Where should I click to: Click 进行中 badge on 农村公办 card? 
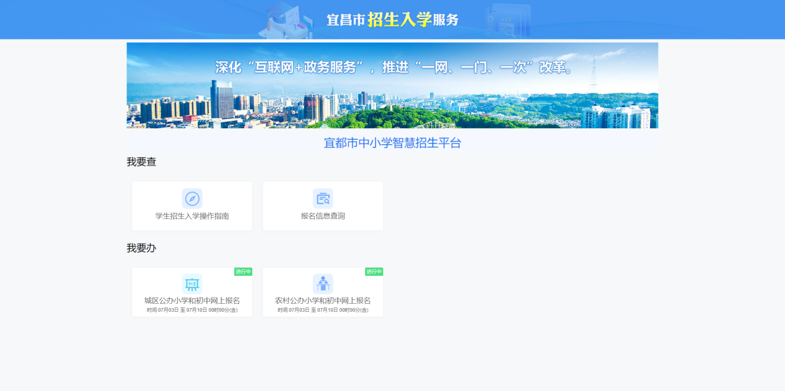click(374, 272)
